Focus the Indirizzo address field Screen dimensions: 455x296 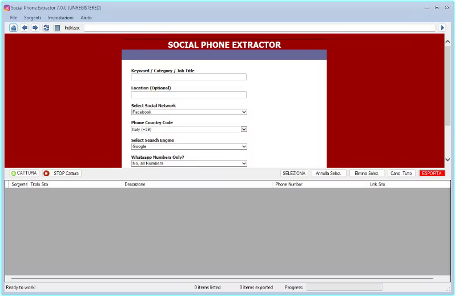259,28
